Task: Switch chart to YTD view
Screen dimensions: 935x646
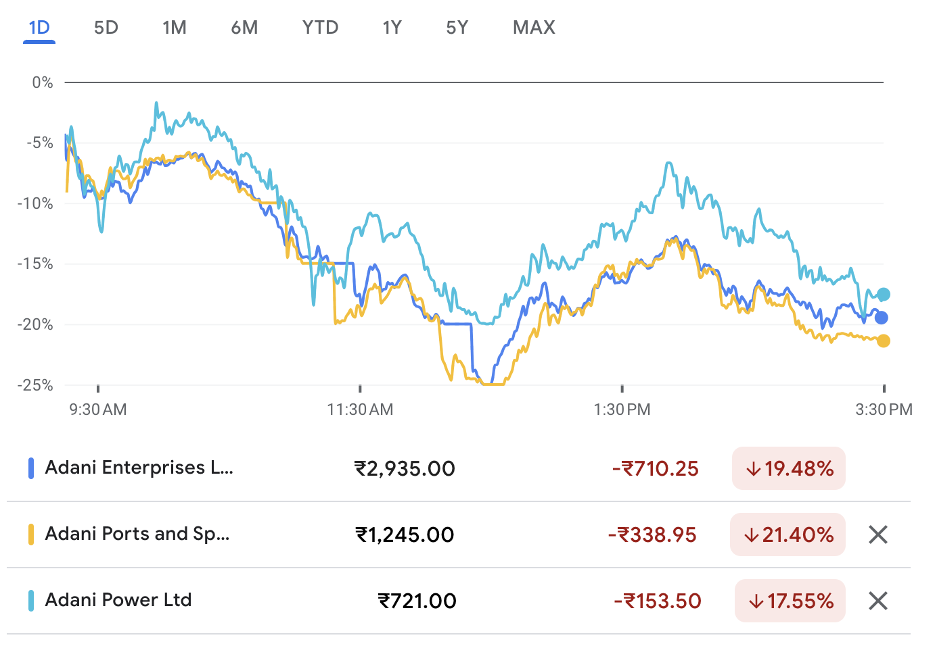Action: pos(320,28)
